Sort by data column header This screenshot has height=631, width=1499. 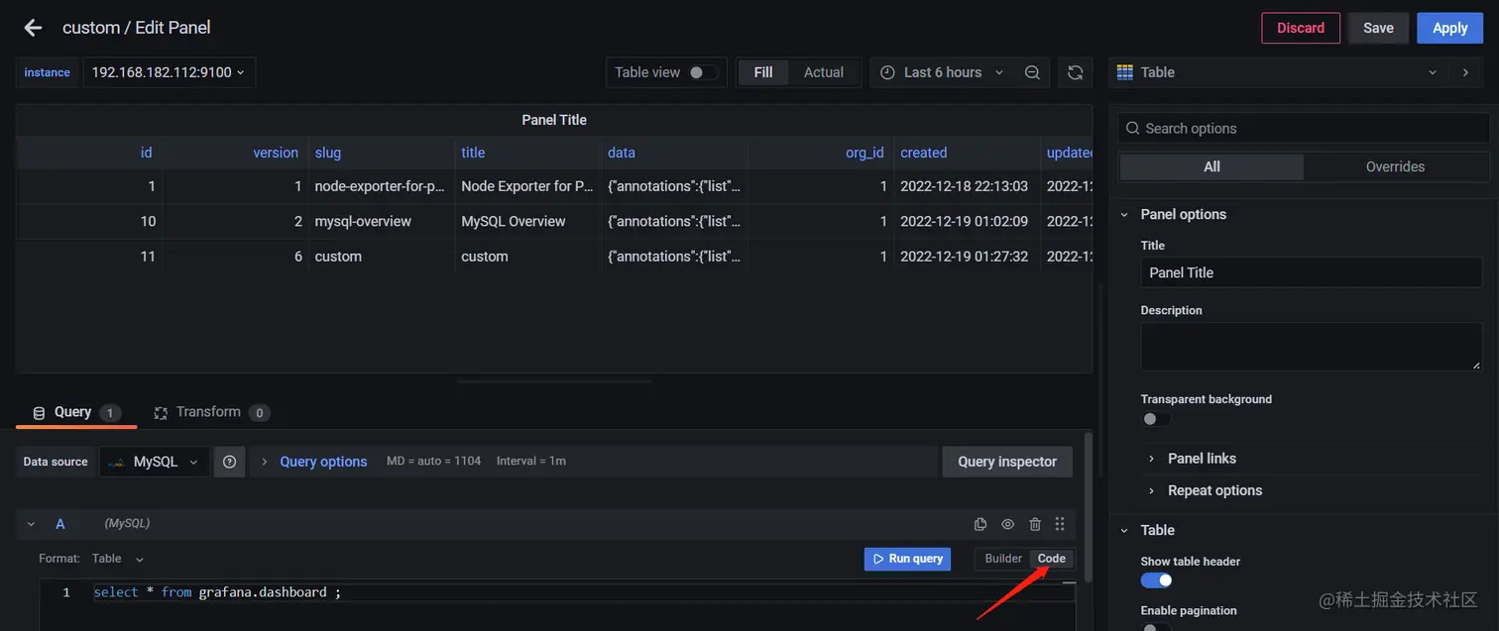coord(622,153)
